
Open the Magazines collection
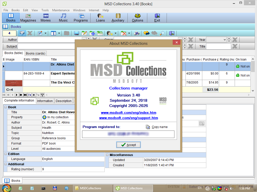[x=28, y=18]
